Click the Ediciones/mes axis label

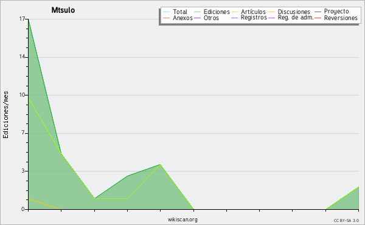click(5, 115)
